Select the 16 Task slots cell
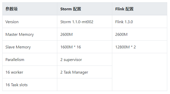Image resolution: width=170 pixels, height=94 pixels. click(x=30, y=85)
